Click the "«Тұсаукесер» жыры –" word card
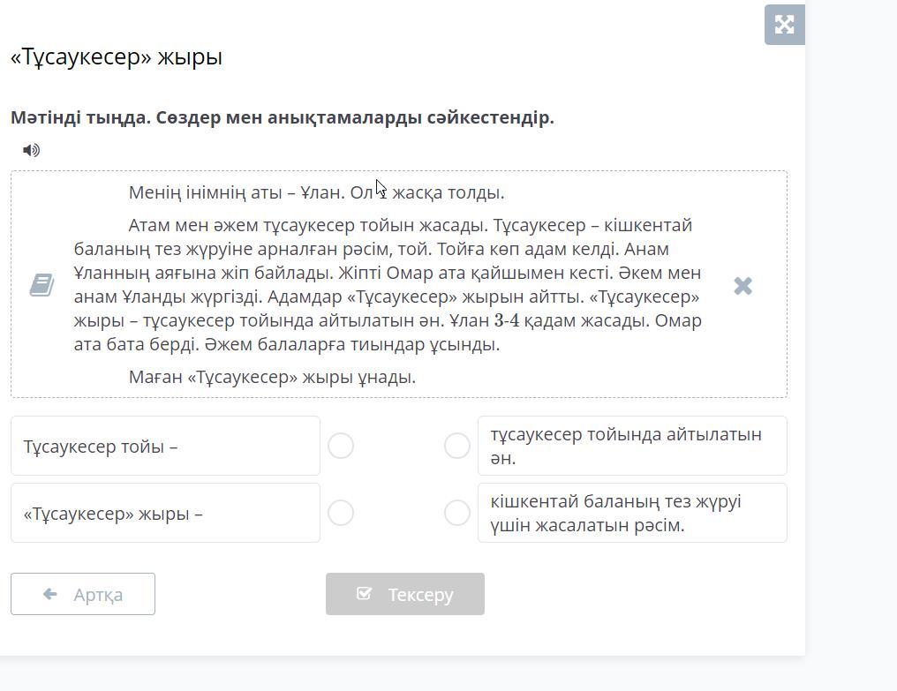This screenshot has height=691, width=897. coord(165,513)
